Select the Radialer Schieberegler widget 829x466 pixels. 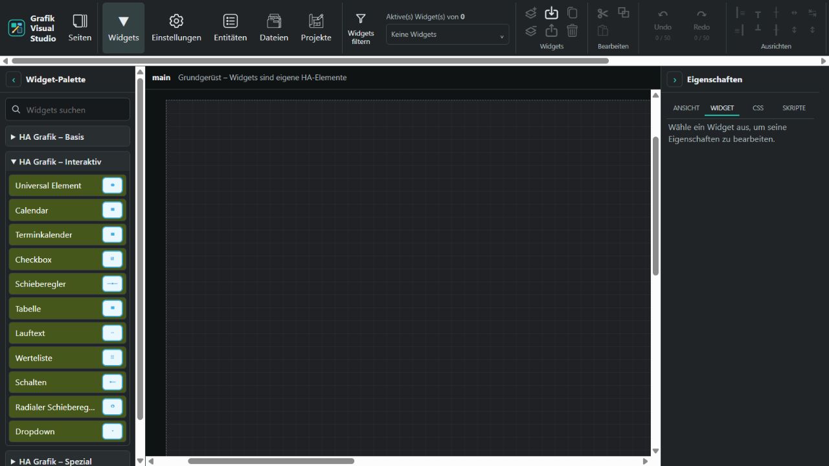tap(67, 407)
